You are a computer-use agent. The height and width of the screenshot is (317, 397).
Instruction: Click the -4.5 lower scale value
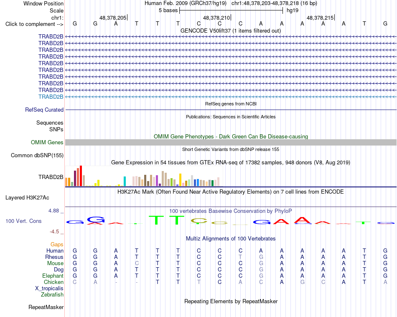(x=54, y=231)
